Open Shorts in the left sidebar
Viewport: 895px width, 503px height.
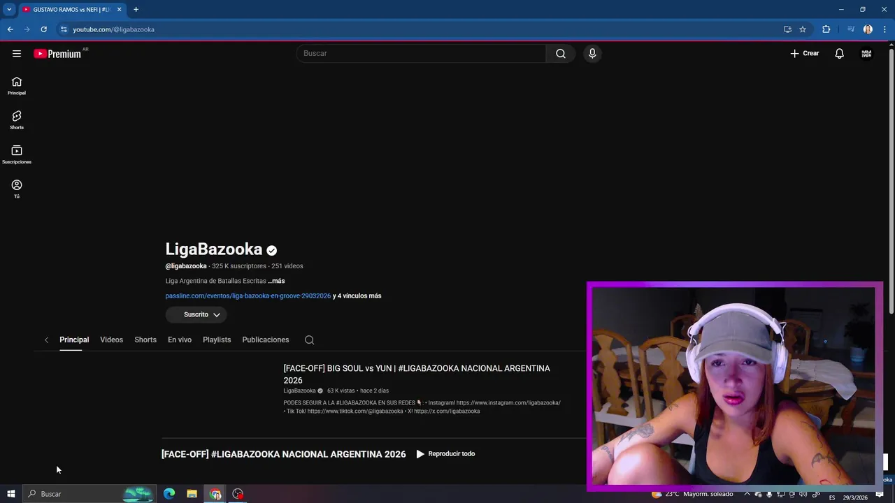pyautogui.click(x=17, y=120)
